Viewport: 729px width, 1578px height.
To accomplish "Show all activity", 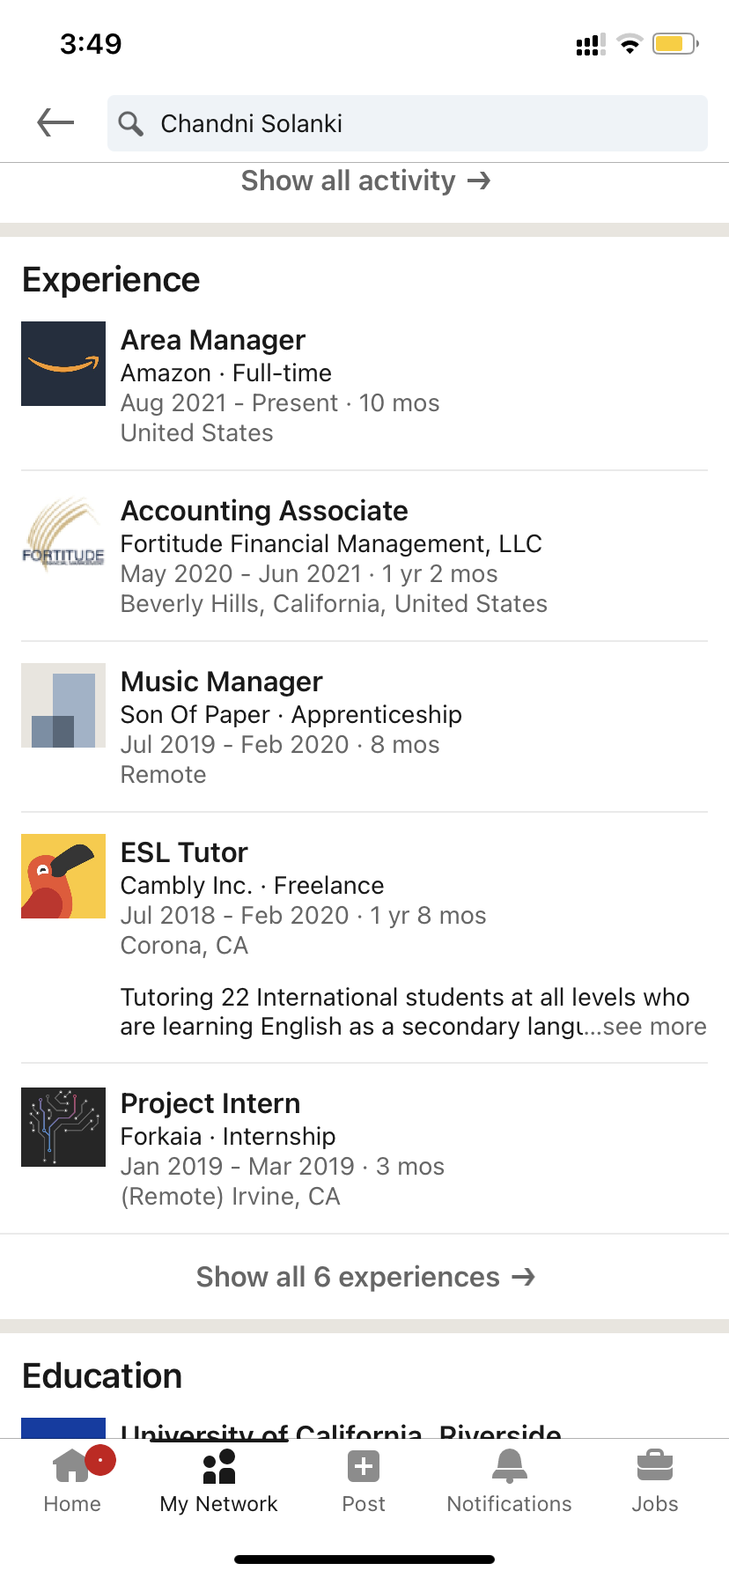I will coord(364,181).
